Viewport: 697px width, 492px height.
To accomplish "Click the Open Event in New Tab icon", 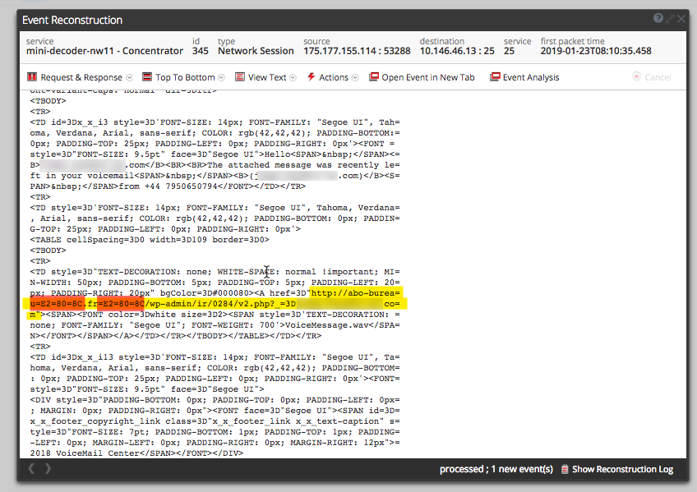I will 374,77.
